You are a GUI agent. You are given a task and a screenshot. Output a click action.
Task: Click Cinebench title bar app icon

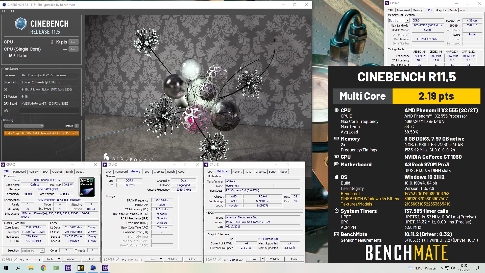point(4,5)
